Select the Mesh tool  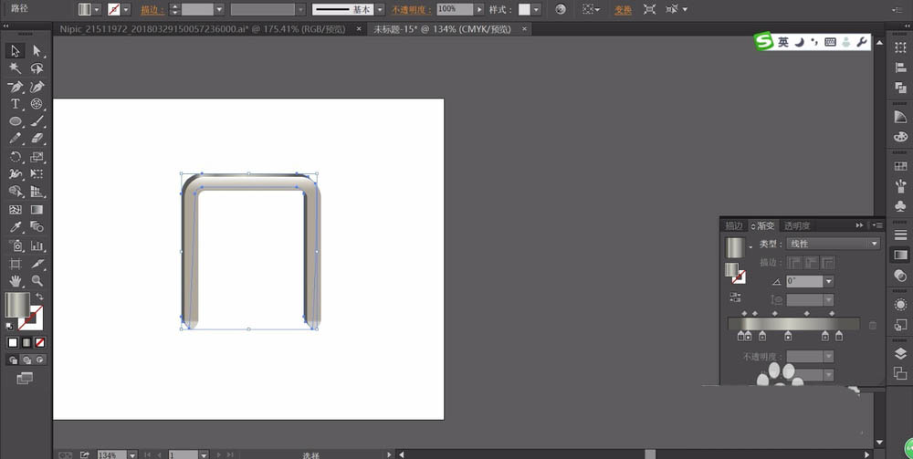pos(16,210)
